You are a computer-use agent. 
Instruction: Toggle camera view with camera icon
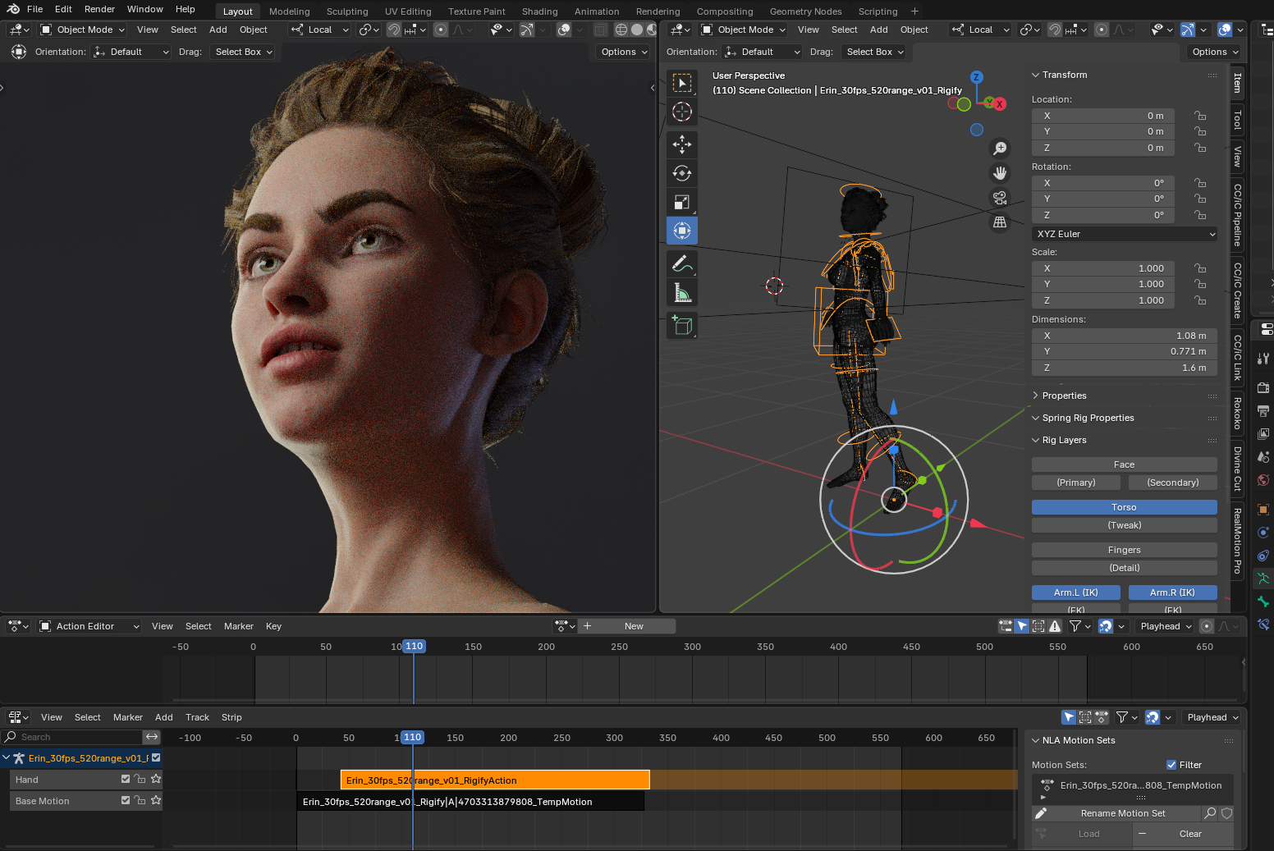click(1000, 198)
